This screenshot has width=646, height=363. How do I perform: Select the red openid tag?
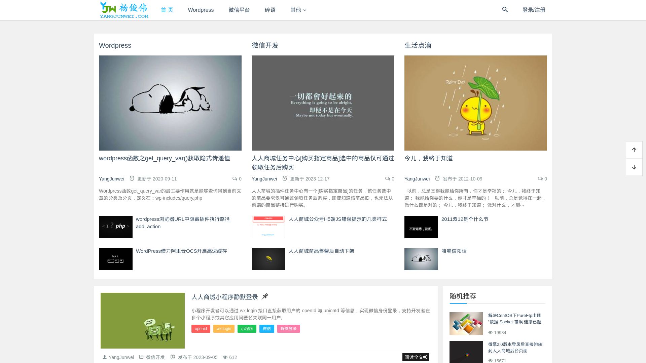tap(201, 329)
